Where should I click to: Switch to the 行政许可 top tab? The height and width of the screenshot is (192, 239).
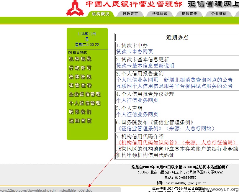[130, 14]
